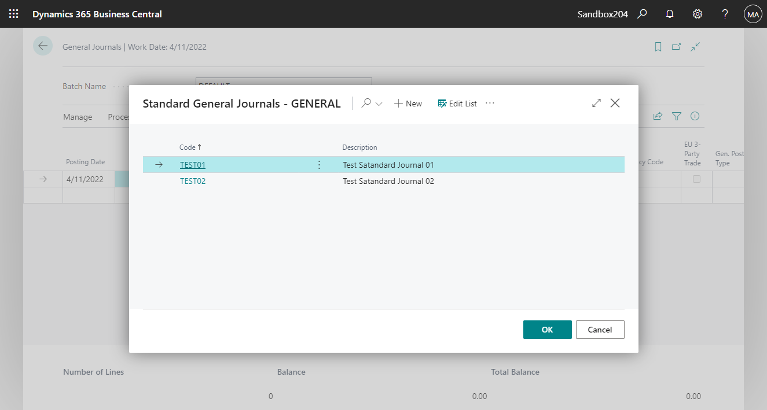This screenshot has height=410, width=767.
Task: Confirm selection with the OK button
Action: point(546,329)
